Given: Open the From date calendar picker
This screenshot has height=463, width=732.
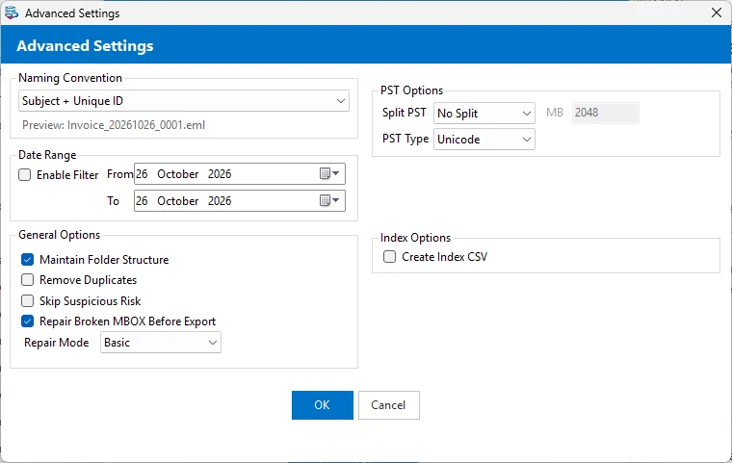Looking at the screenshot, I should tap(329, 173).
